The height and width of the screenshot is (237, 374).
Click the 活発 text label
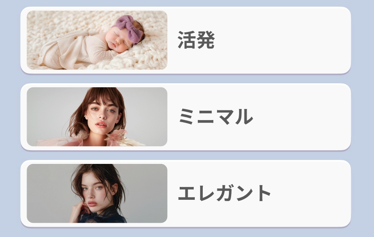[x=196, y=40]
